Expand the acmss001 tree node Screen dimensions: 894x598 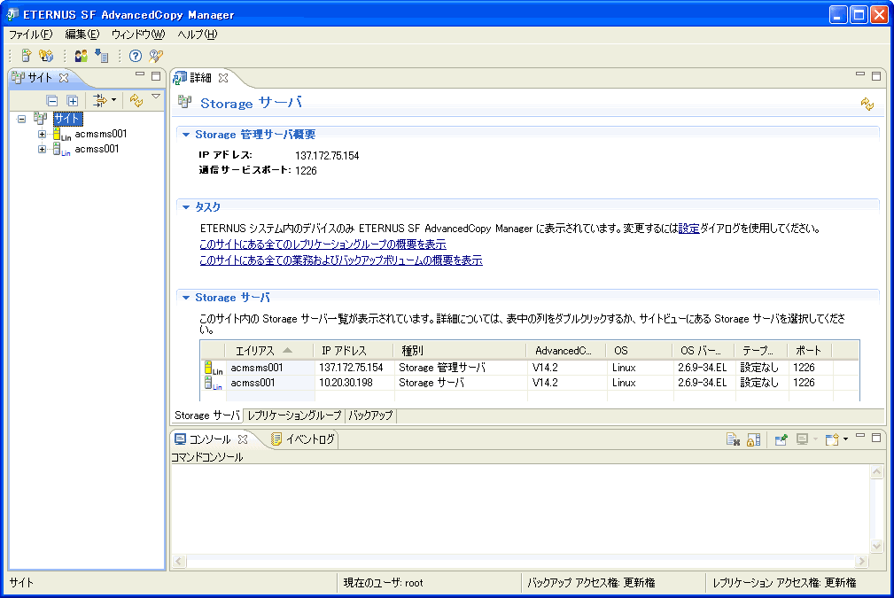(x=42, y=150)
